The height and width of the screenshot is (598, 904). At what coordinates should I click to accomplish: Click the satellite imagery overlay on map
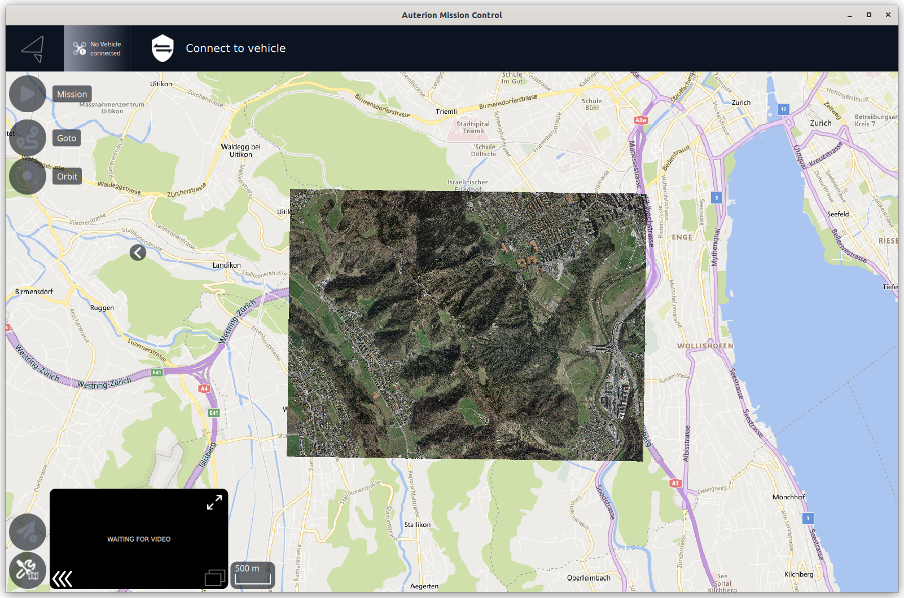pos(466,325)
